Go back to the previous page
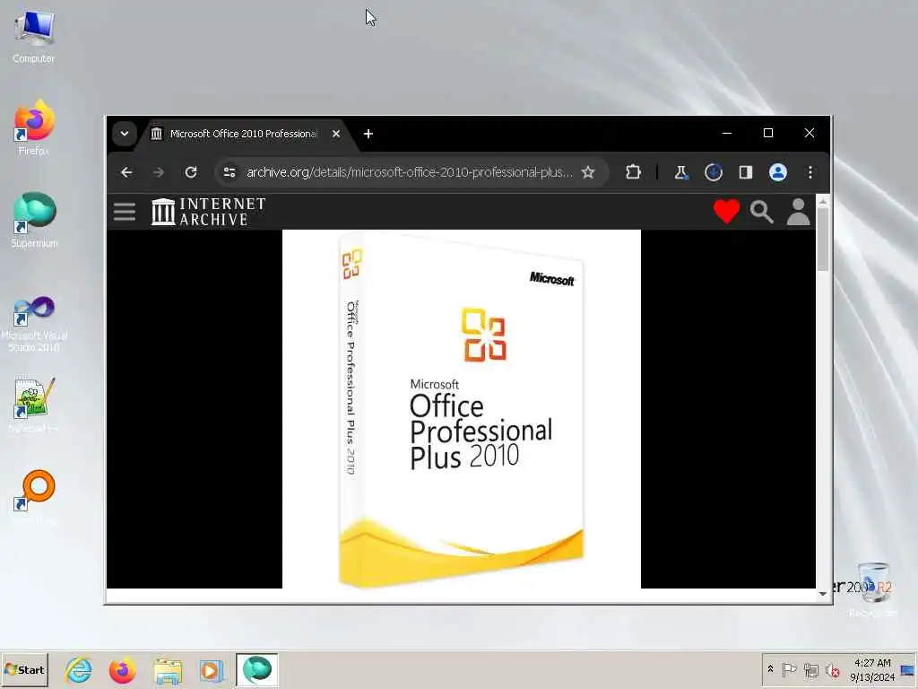This screenshot has height=689, width=918. (126, 172)
